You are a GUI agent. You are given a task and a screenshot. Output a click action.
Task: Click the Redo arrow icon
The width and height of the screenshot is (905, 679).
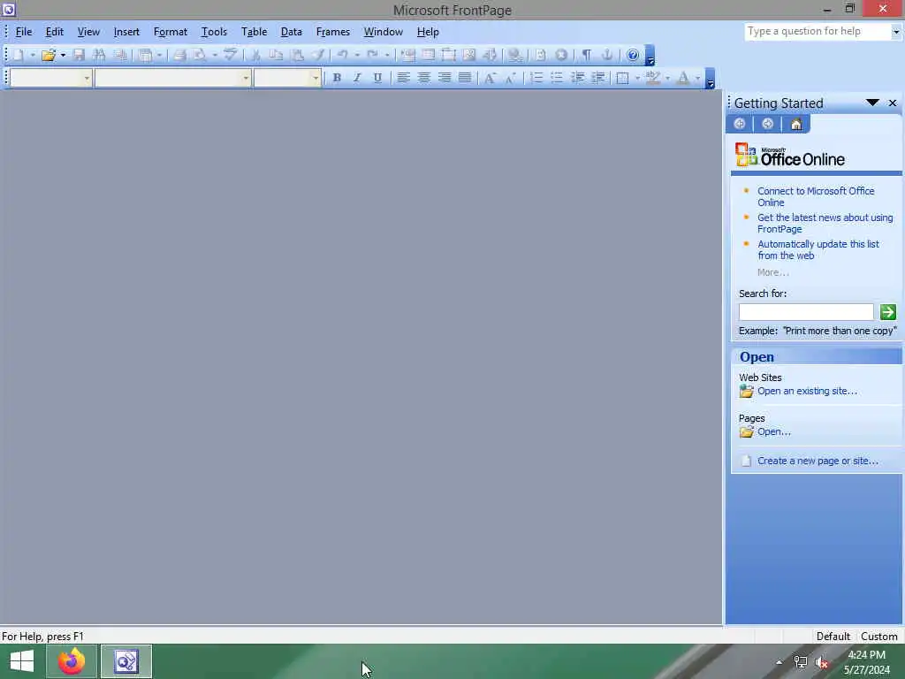(373, 55)
